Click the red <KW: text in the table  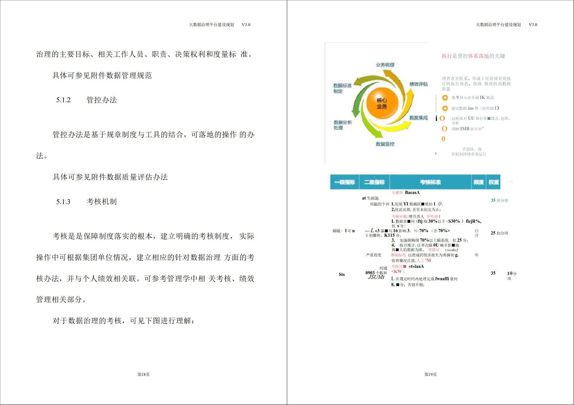click(398, 271)
